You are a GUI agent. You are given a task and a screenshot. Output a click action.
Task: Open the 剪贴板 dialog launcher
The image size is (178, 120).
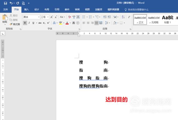(x=21, y=29)
